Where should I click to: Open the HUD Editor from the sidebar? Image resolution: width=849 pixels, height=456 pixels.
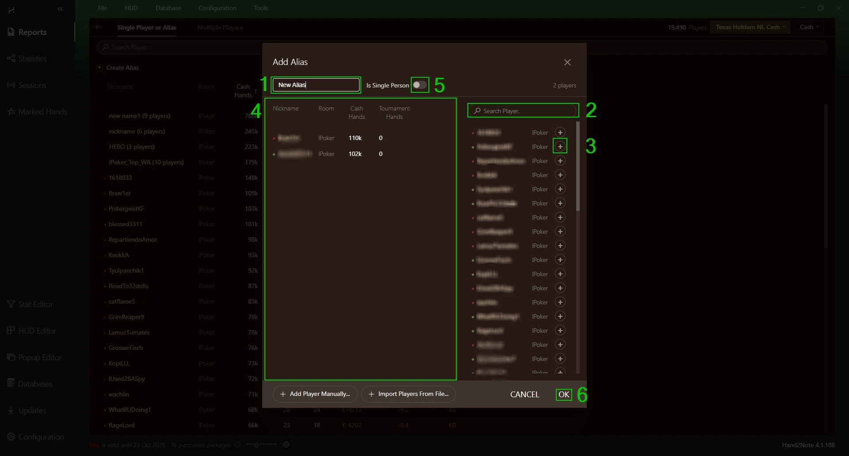click(37, 331)
